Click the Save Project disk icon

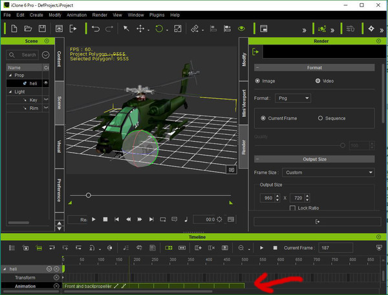tap(42, 28)
